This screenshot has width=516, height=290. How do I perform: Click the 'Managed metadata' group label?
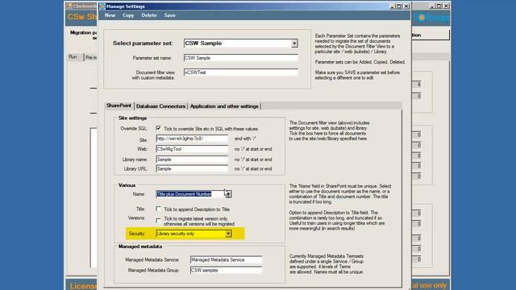[x=140, y=246]
